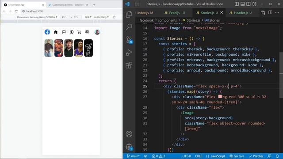The image size is (283, 159).
Task: Close the Create Next App tab
Action: click(43, 5)
